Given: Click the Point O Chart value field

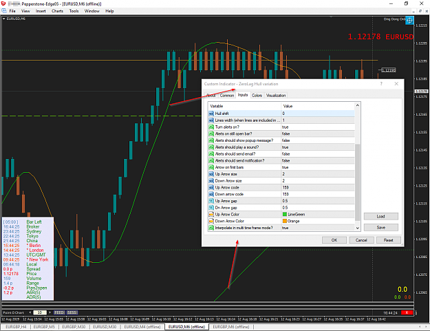Looking at the screenshot, I should [39, 312].
